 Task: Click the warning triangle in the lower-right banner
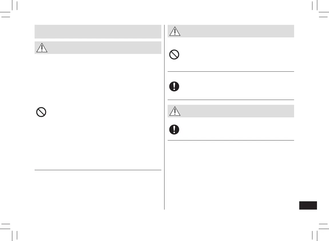click(x=175, y=111)
